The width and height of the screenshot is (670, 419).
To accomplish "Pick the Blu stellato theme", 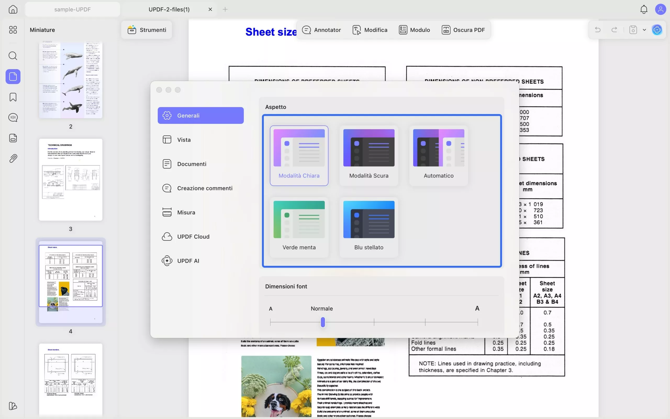I will pos(369,227).
